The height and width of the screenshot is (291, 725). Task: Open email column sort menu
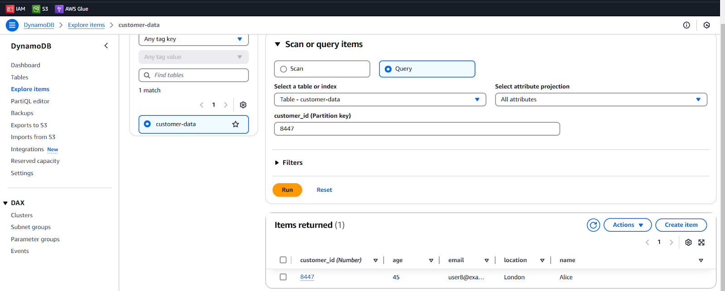coord(487,261)
